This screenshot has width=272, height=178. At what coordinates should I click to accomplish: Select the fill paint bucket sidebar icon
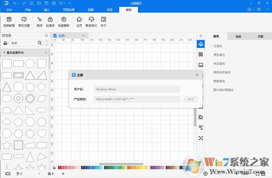(x=201, y=44)
